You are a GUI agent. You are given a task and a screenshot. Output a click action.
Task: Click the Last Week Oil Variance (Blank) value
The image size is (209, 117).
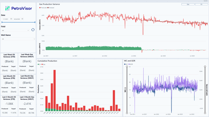coord(9,61)
